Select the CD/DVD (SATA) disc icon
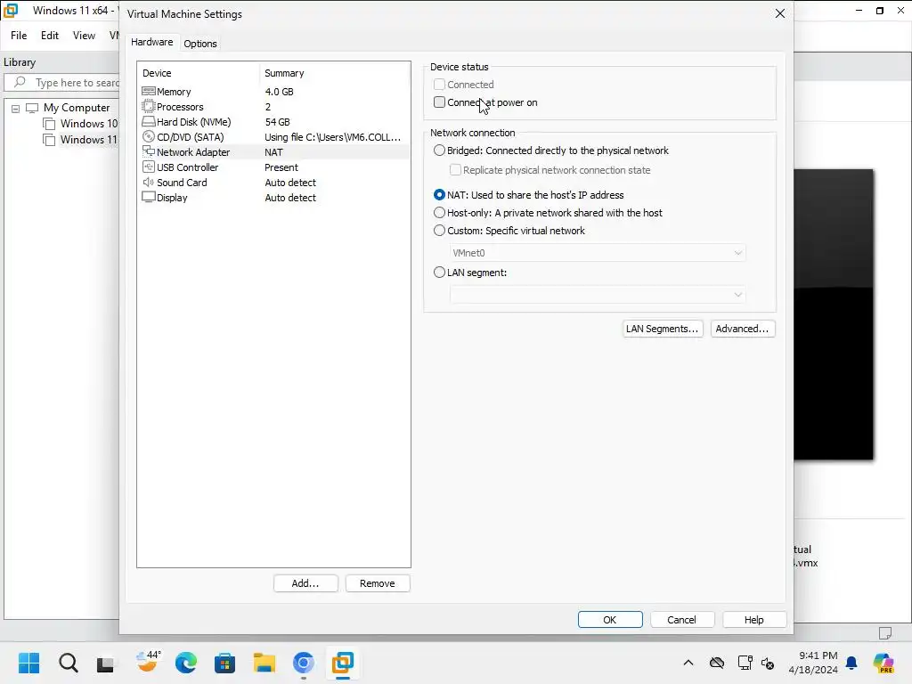 pyautogui.click(x=149, y=136)
